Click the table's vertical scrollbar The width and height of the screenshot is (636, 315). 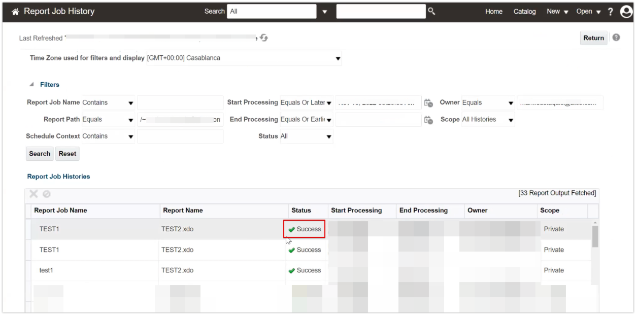tap(595, 236)
